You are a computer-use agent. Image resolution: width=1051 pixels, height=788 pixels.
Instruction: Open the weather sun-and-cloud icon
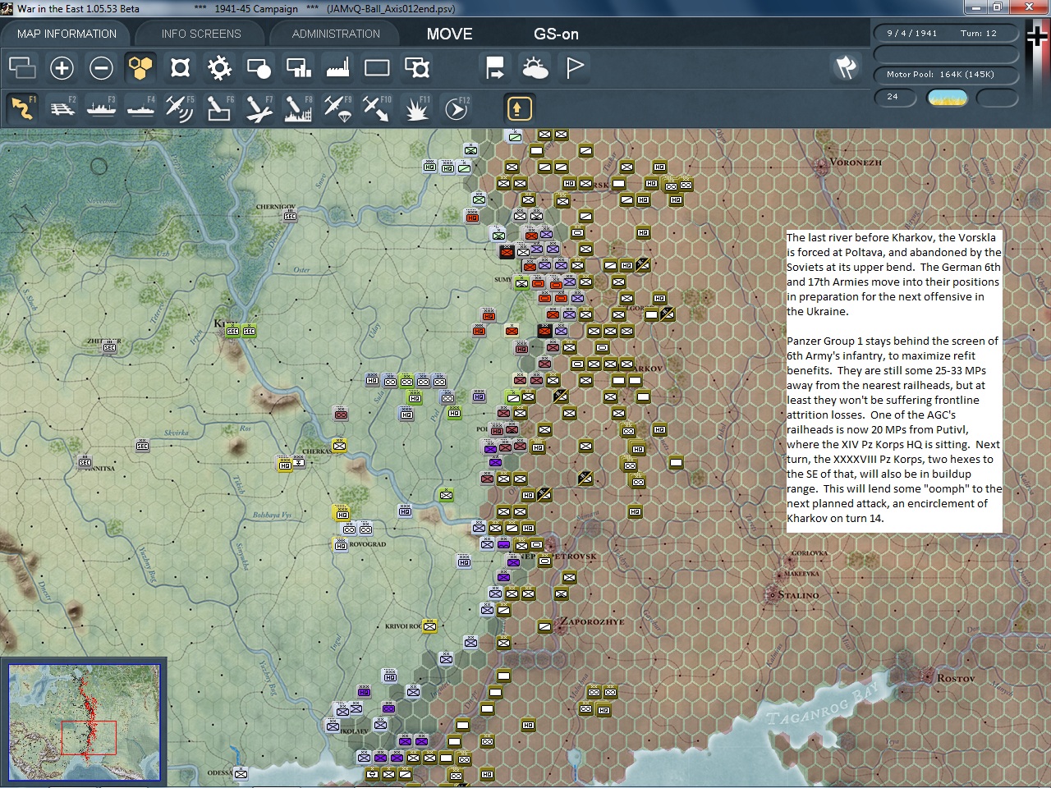(x=535, y=67)
